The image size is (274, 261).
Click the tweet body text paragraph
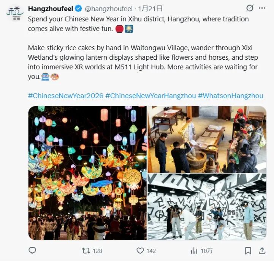(143, 48)
